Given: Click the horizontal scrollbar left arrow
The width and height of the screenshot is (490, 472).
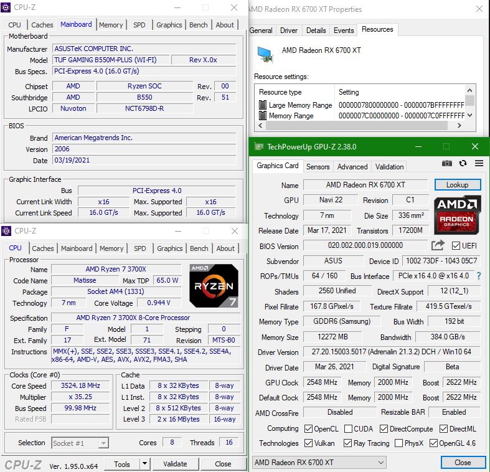Looking at the screenshot, I should click(261, 125).
